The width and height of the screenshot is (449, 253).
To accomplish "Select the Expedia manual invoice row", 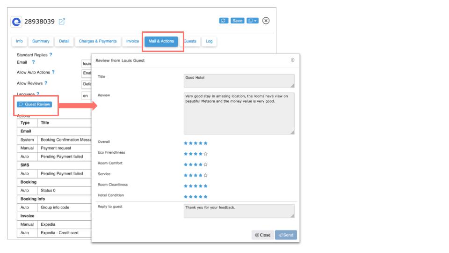I will (x=54, y=224).
